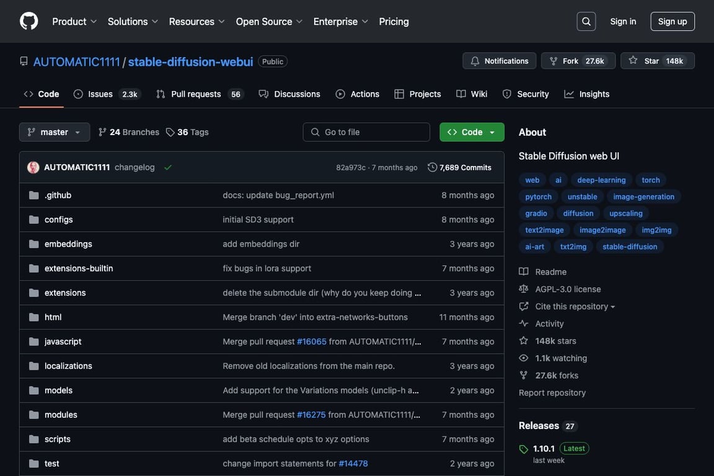Open the modules folder

61,415
